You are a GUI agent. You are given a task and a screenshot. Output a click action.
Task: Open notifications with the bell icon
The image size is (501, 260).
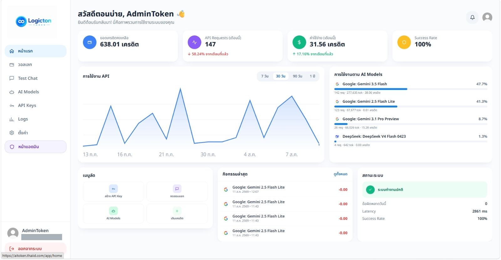[x=473, y=17]
